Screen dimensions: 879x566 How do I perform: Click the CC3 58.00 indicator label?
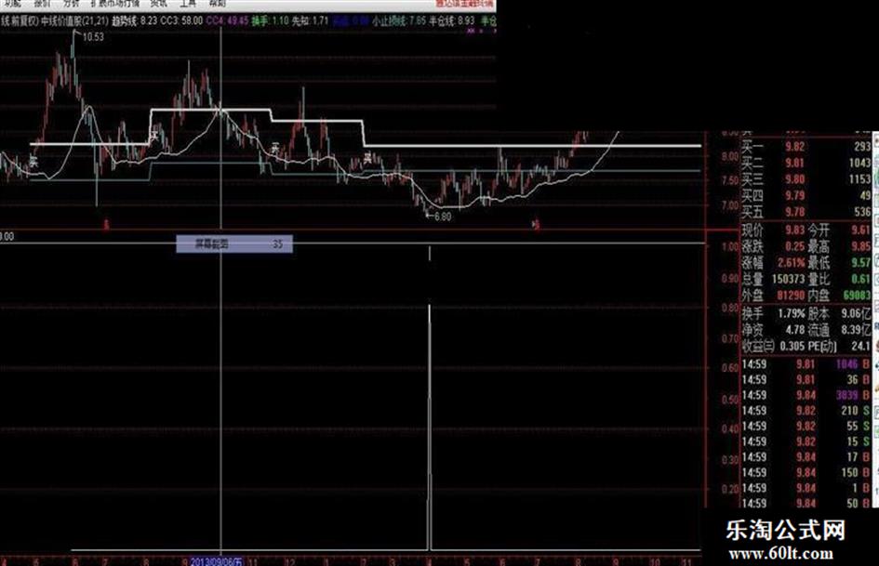pos(181,21)
